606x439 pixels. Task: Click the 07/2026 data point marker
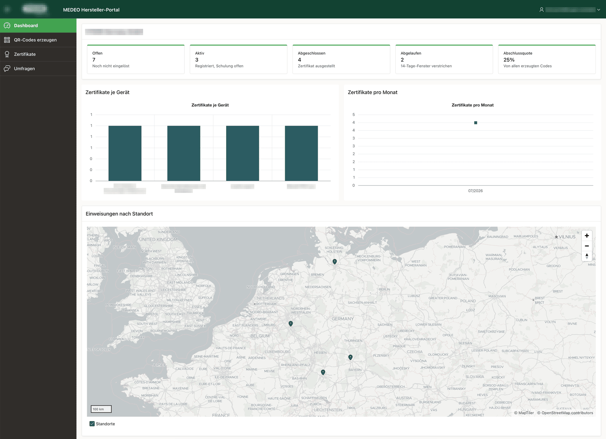pos(476,123)
